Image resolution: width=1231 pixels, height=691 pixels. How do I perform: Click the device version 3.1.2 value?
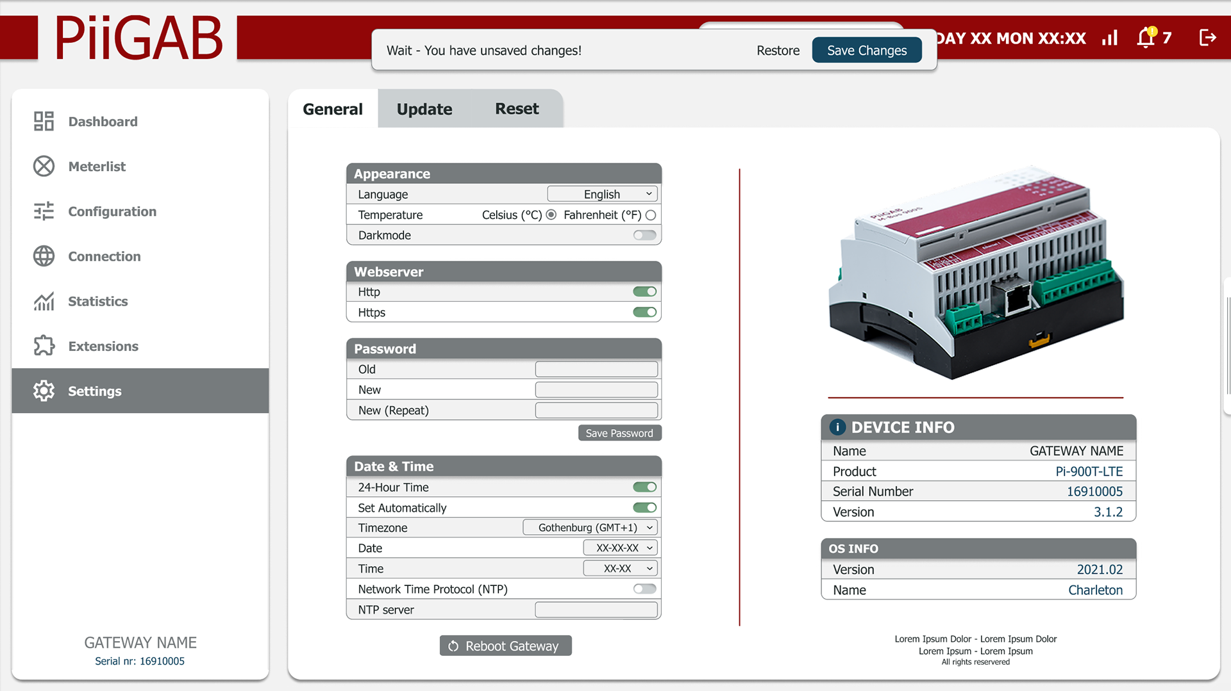coord(1108,512)
